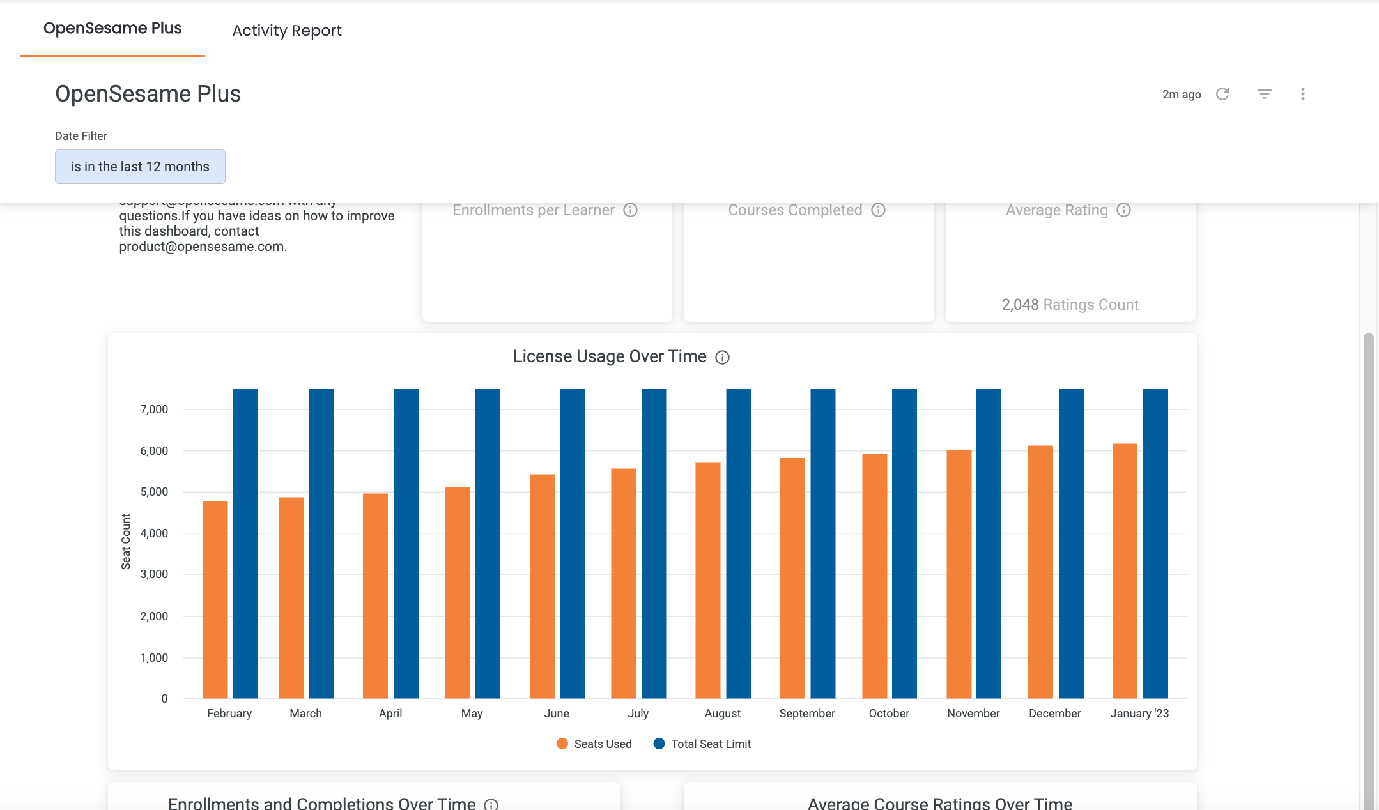The height and width of the screenshot is (810, 1379).
Task: Select October Total Seat Limit blue bar
Action: [x=904, y=544]
